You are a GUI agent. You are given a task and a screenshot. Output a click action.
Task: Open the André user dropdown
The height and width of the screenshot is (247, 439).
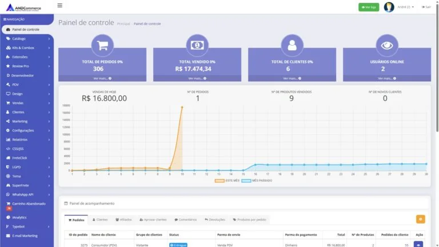[405, 7]
